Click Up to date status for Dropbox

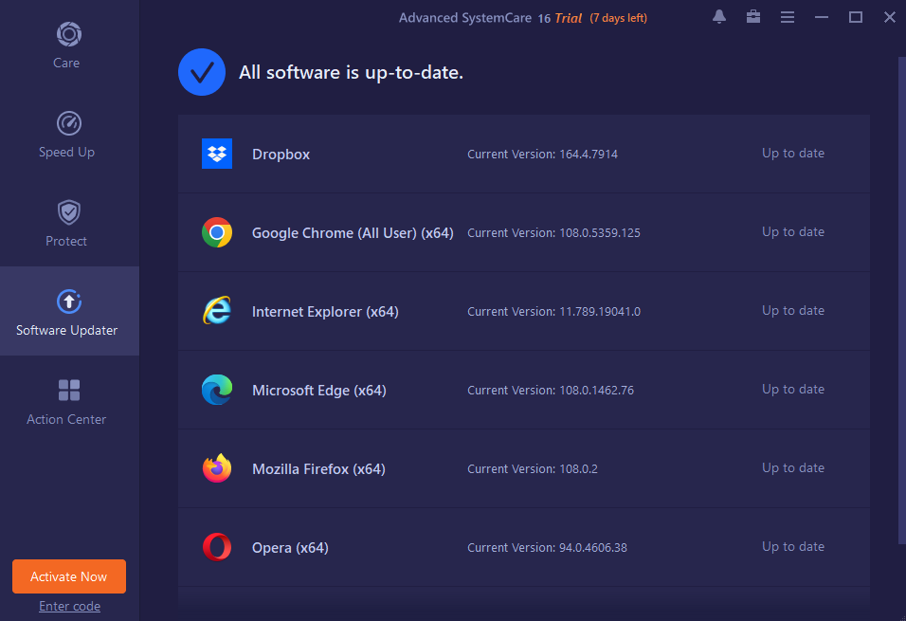click(792, 154)
